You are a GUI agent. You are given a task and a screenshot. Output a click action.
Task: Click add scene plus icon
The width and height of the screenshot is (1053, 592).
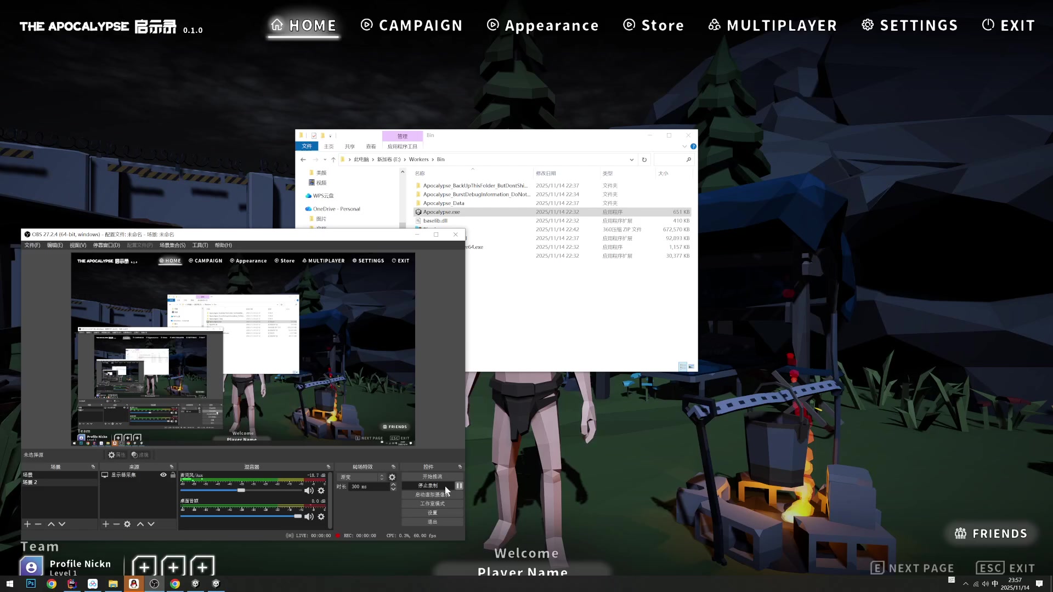pos(27,524)
